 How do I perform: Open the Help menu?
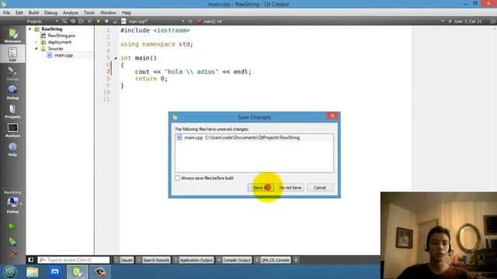pos(126,12)
